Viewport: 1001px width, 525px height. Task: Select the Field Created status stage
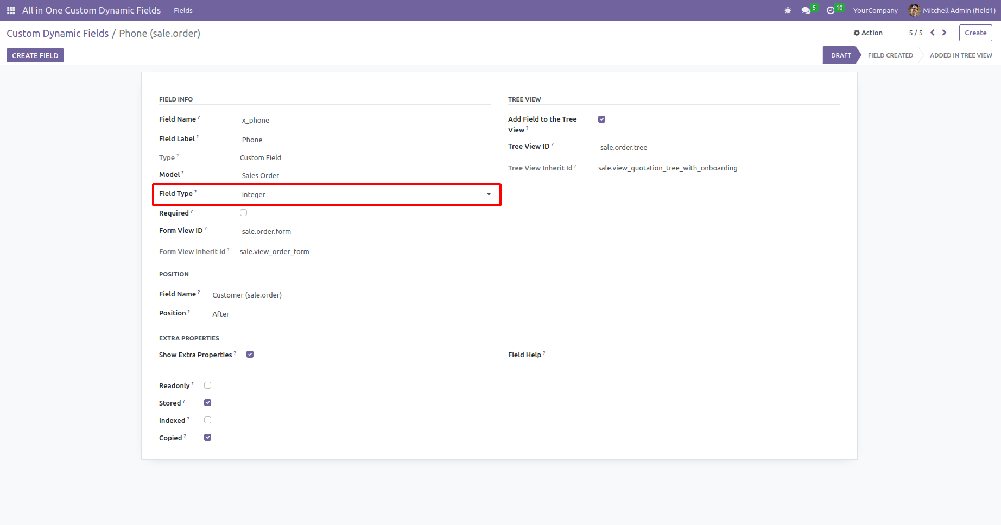890,55
